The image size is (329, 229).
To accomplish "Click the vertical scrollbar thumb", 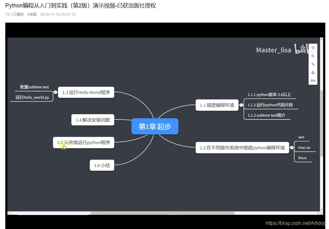I will point(322,123).
